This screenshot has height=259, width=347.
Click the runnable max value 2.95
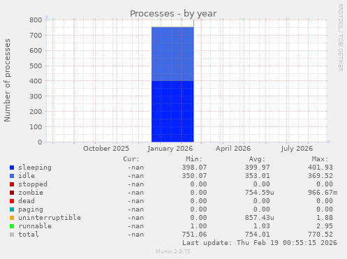point(325,226)
